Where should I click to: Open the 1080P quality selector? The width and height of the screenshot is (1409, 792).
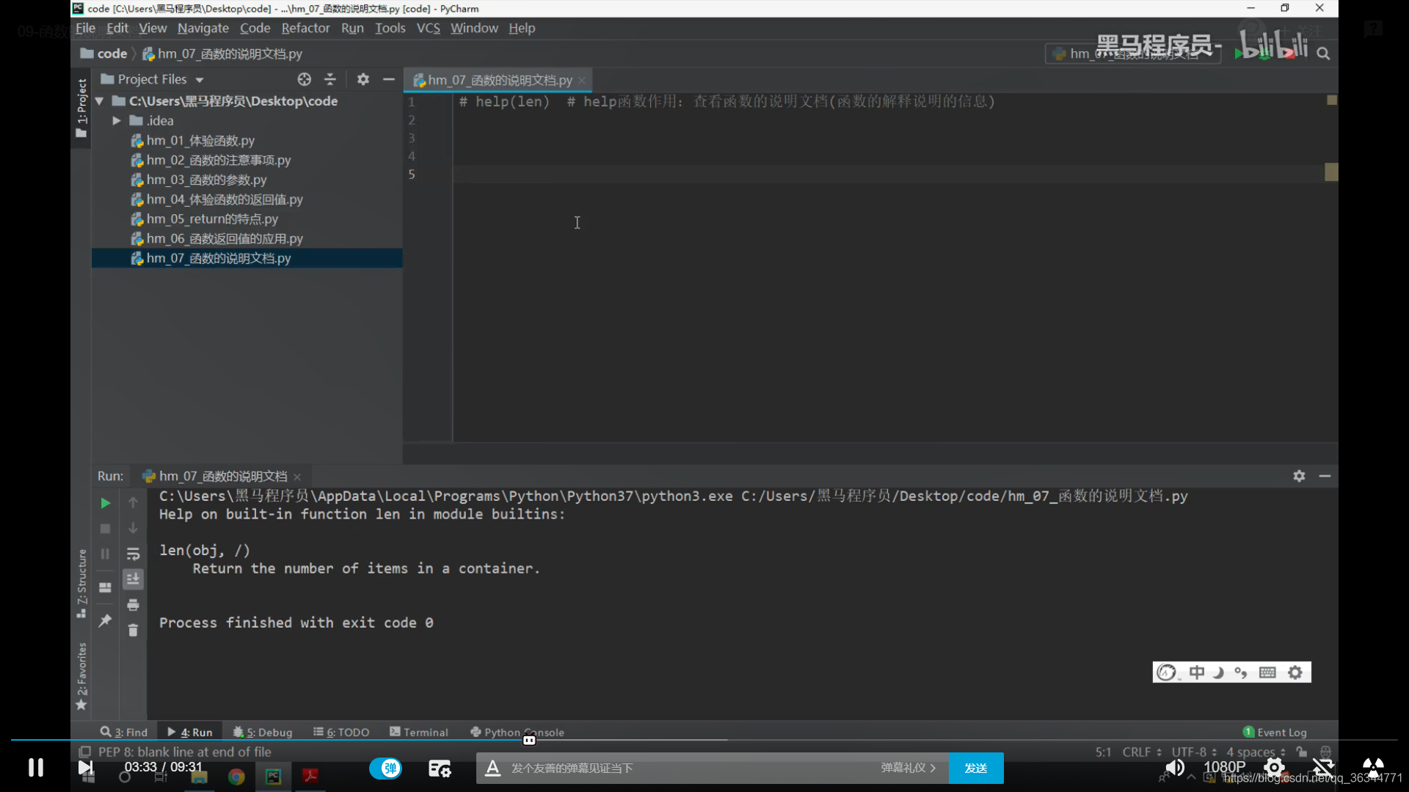pos(1224,767)
